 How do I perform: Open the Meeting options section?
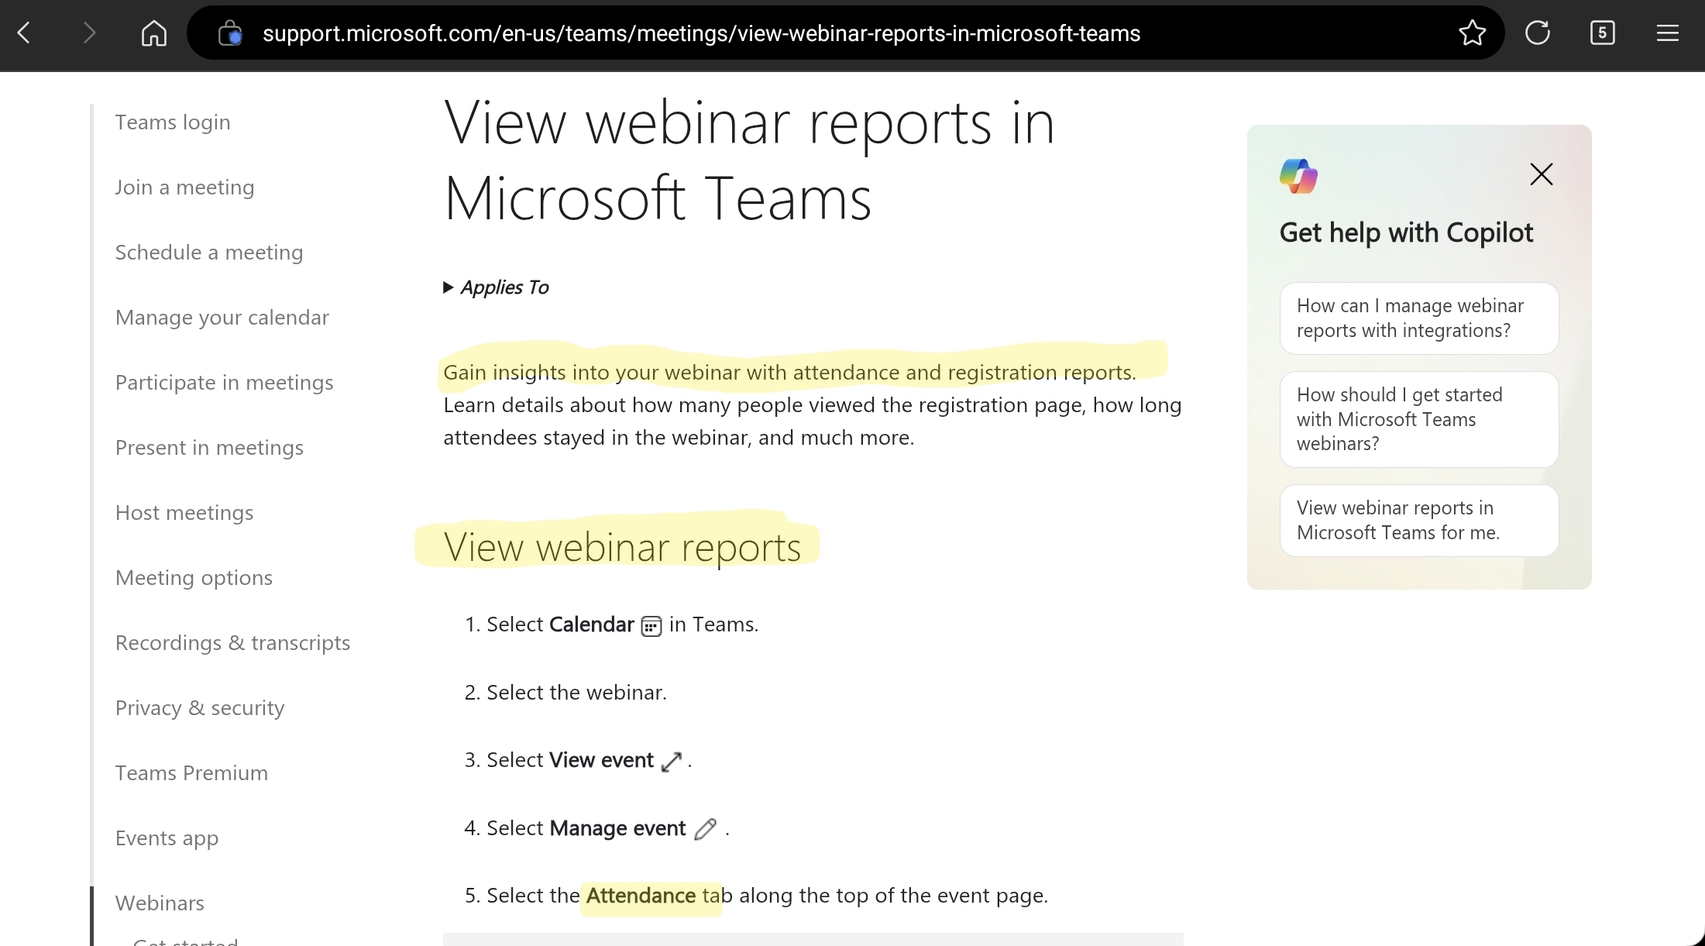[x=194, y=578]
